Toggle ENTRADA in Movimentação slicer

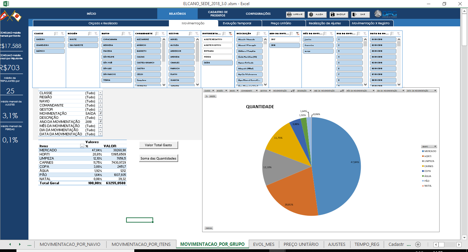click(x=217, y=51)
